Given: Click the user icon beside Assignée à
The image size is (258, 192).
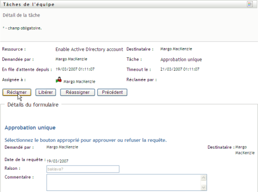Looking at the screenshot, I should click(x=58, y=80).
